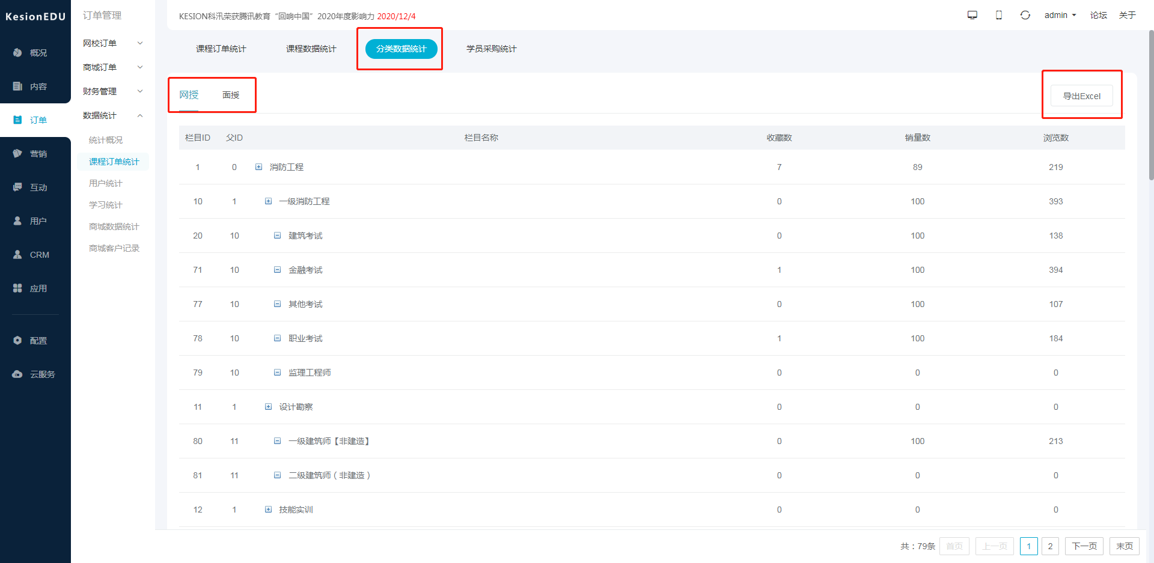Open 商城数据统计 in the side menu
This screenshot has height=563, width=1154.
point(114,227)
